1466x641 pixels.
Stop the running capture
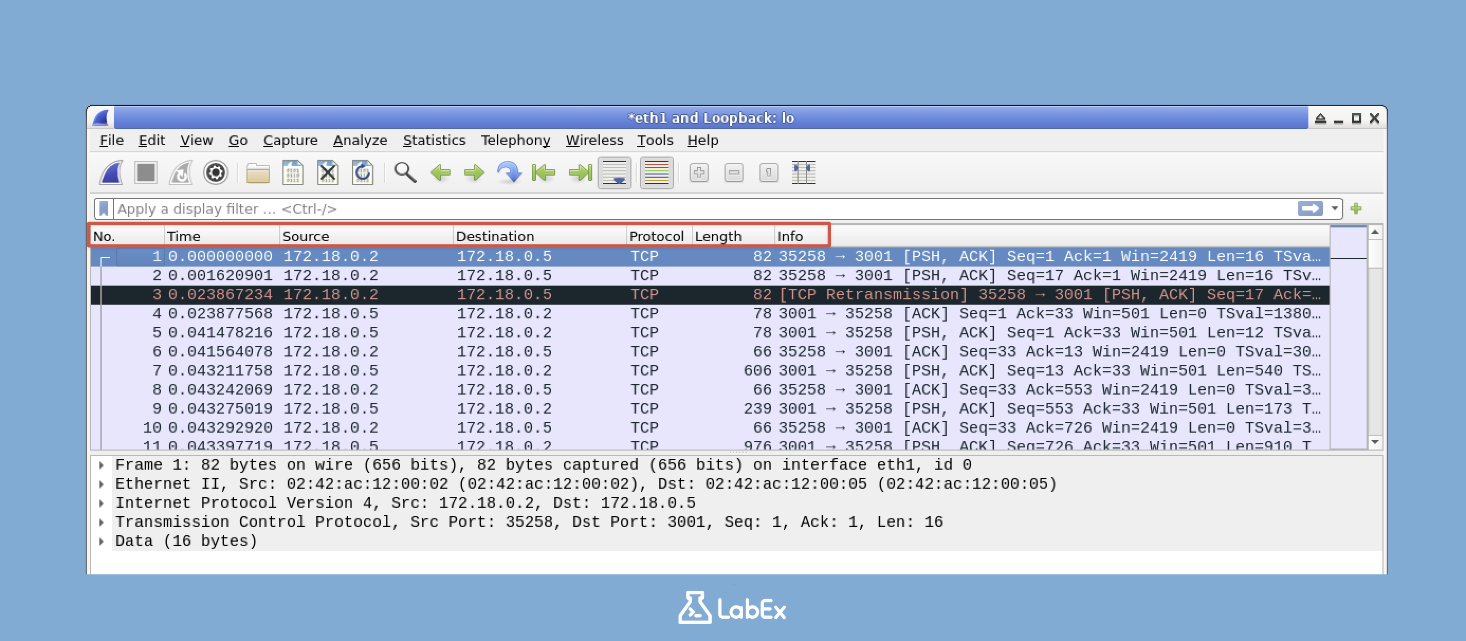pyautogui.click(x=145, y=173)
